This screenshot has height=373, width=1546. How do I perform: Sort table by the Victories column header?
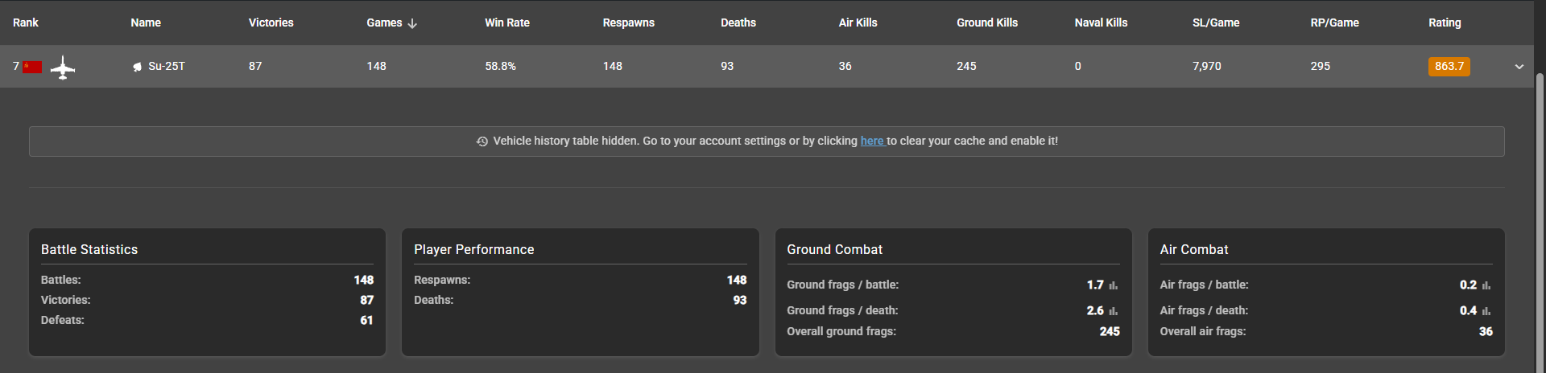(271, 23)
